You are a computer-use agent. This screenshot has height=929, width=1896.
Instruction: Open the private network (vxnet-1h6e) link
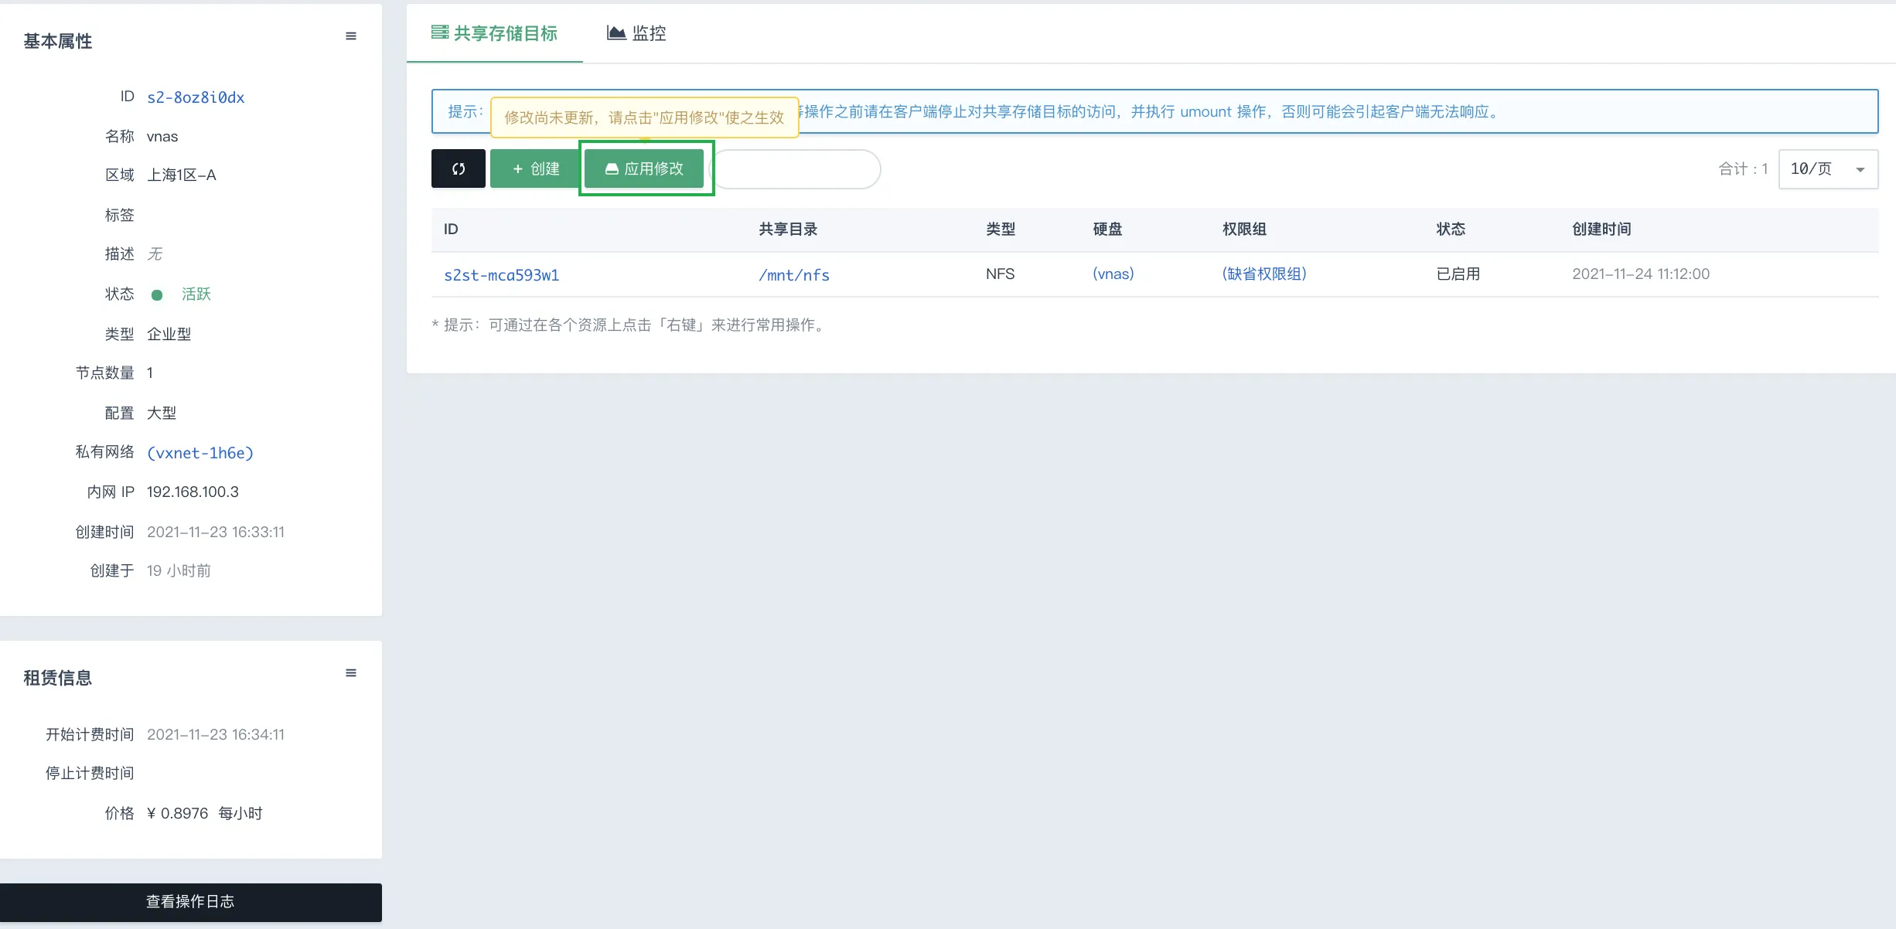[x=200, y=453]
